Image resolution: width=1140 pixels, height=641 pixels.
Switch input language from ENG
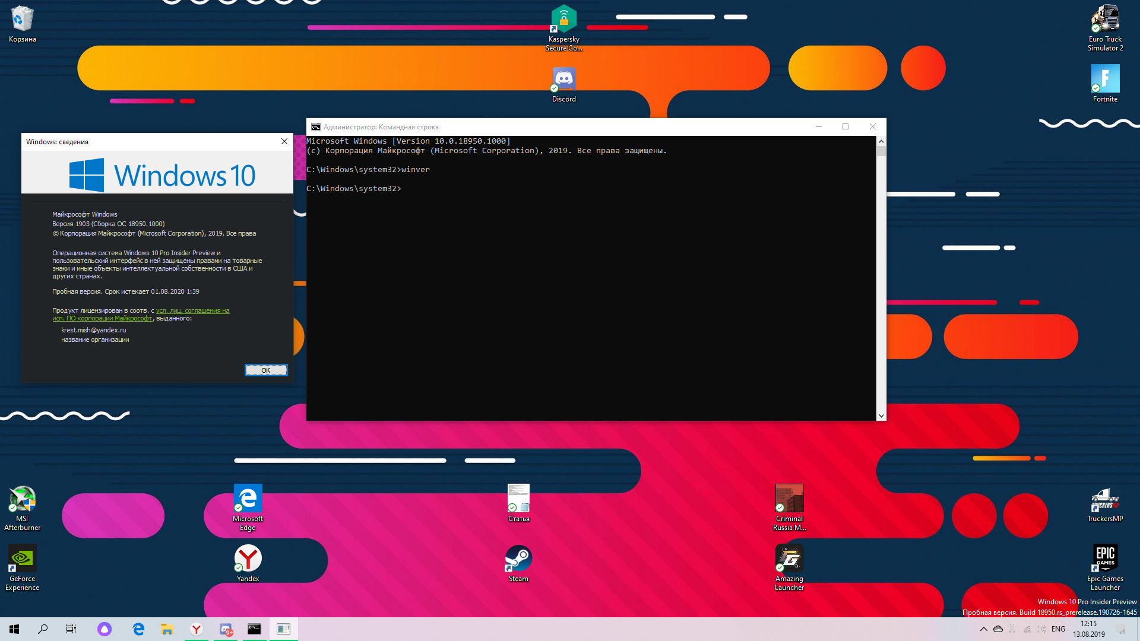coord(1058,629)
